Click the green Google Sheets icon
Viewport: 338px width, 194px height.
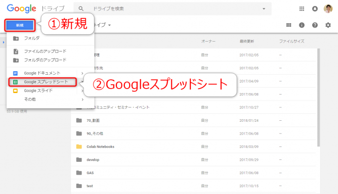click(15, 82)
